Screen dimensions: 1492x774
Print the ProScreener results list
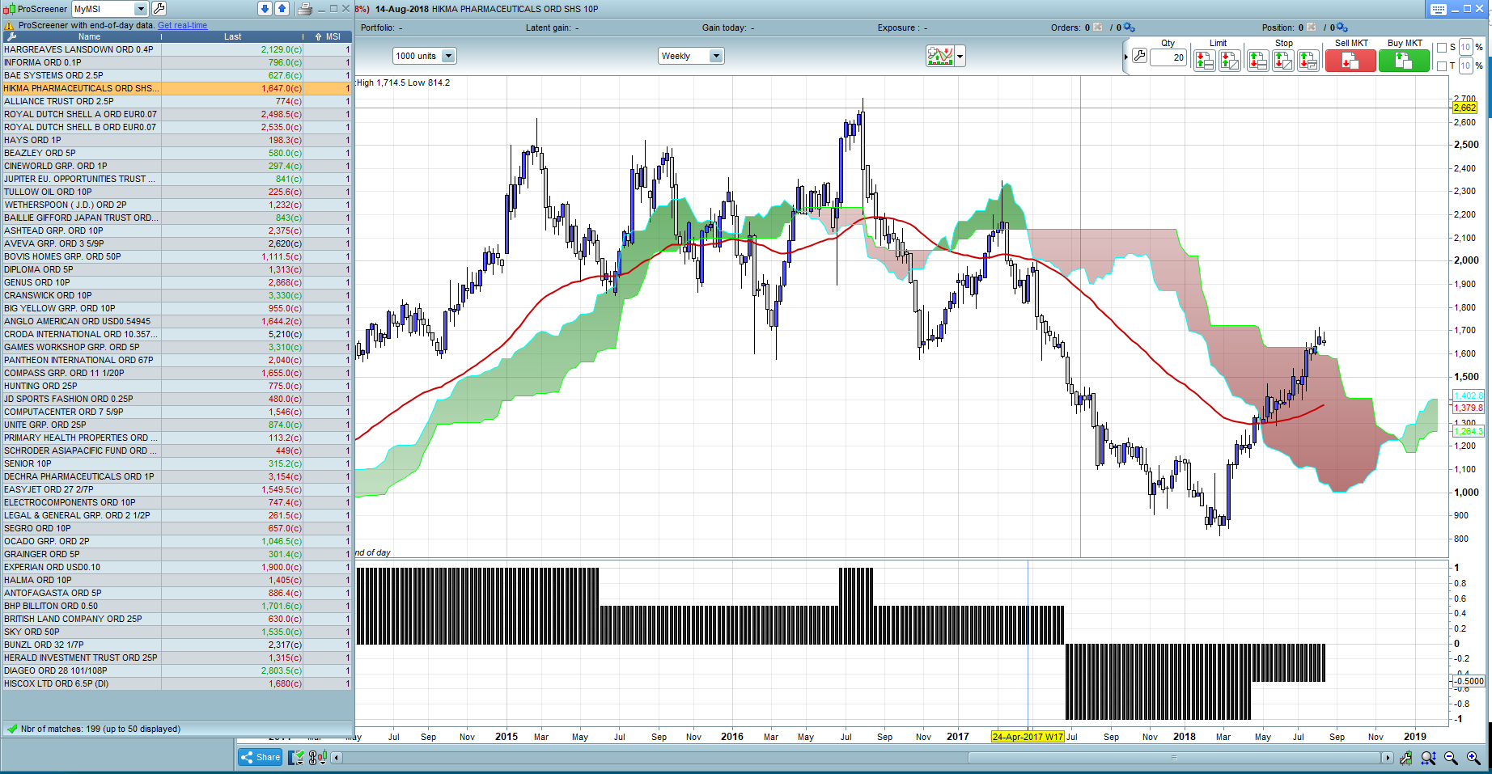[x=305, y=9]
